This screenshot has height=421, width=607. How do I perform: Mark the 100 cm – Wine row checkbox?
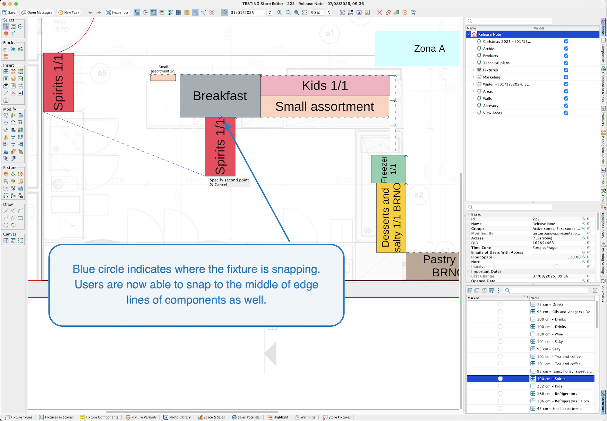500,334
